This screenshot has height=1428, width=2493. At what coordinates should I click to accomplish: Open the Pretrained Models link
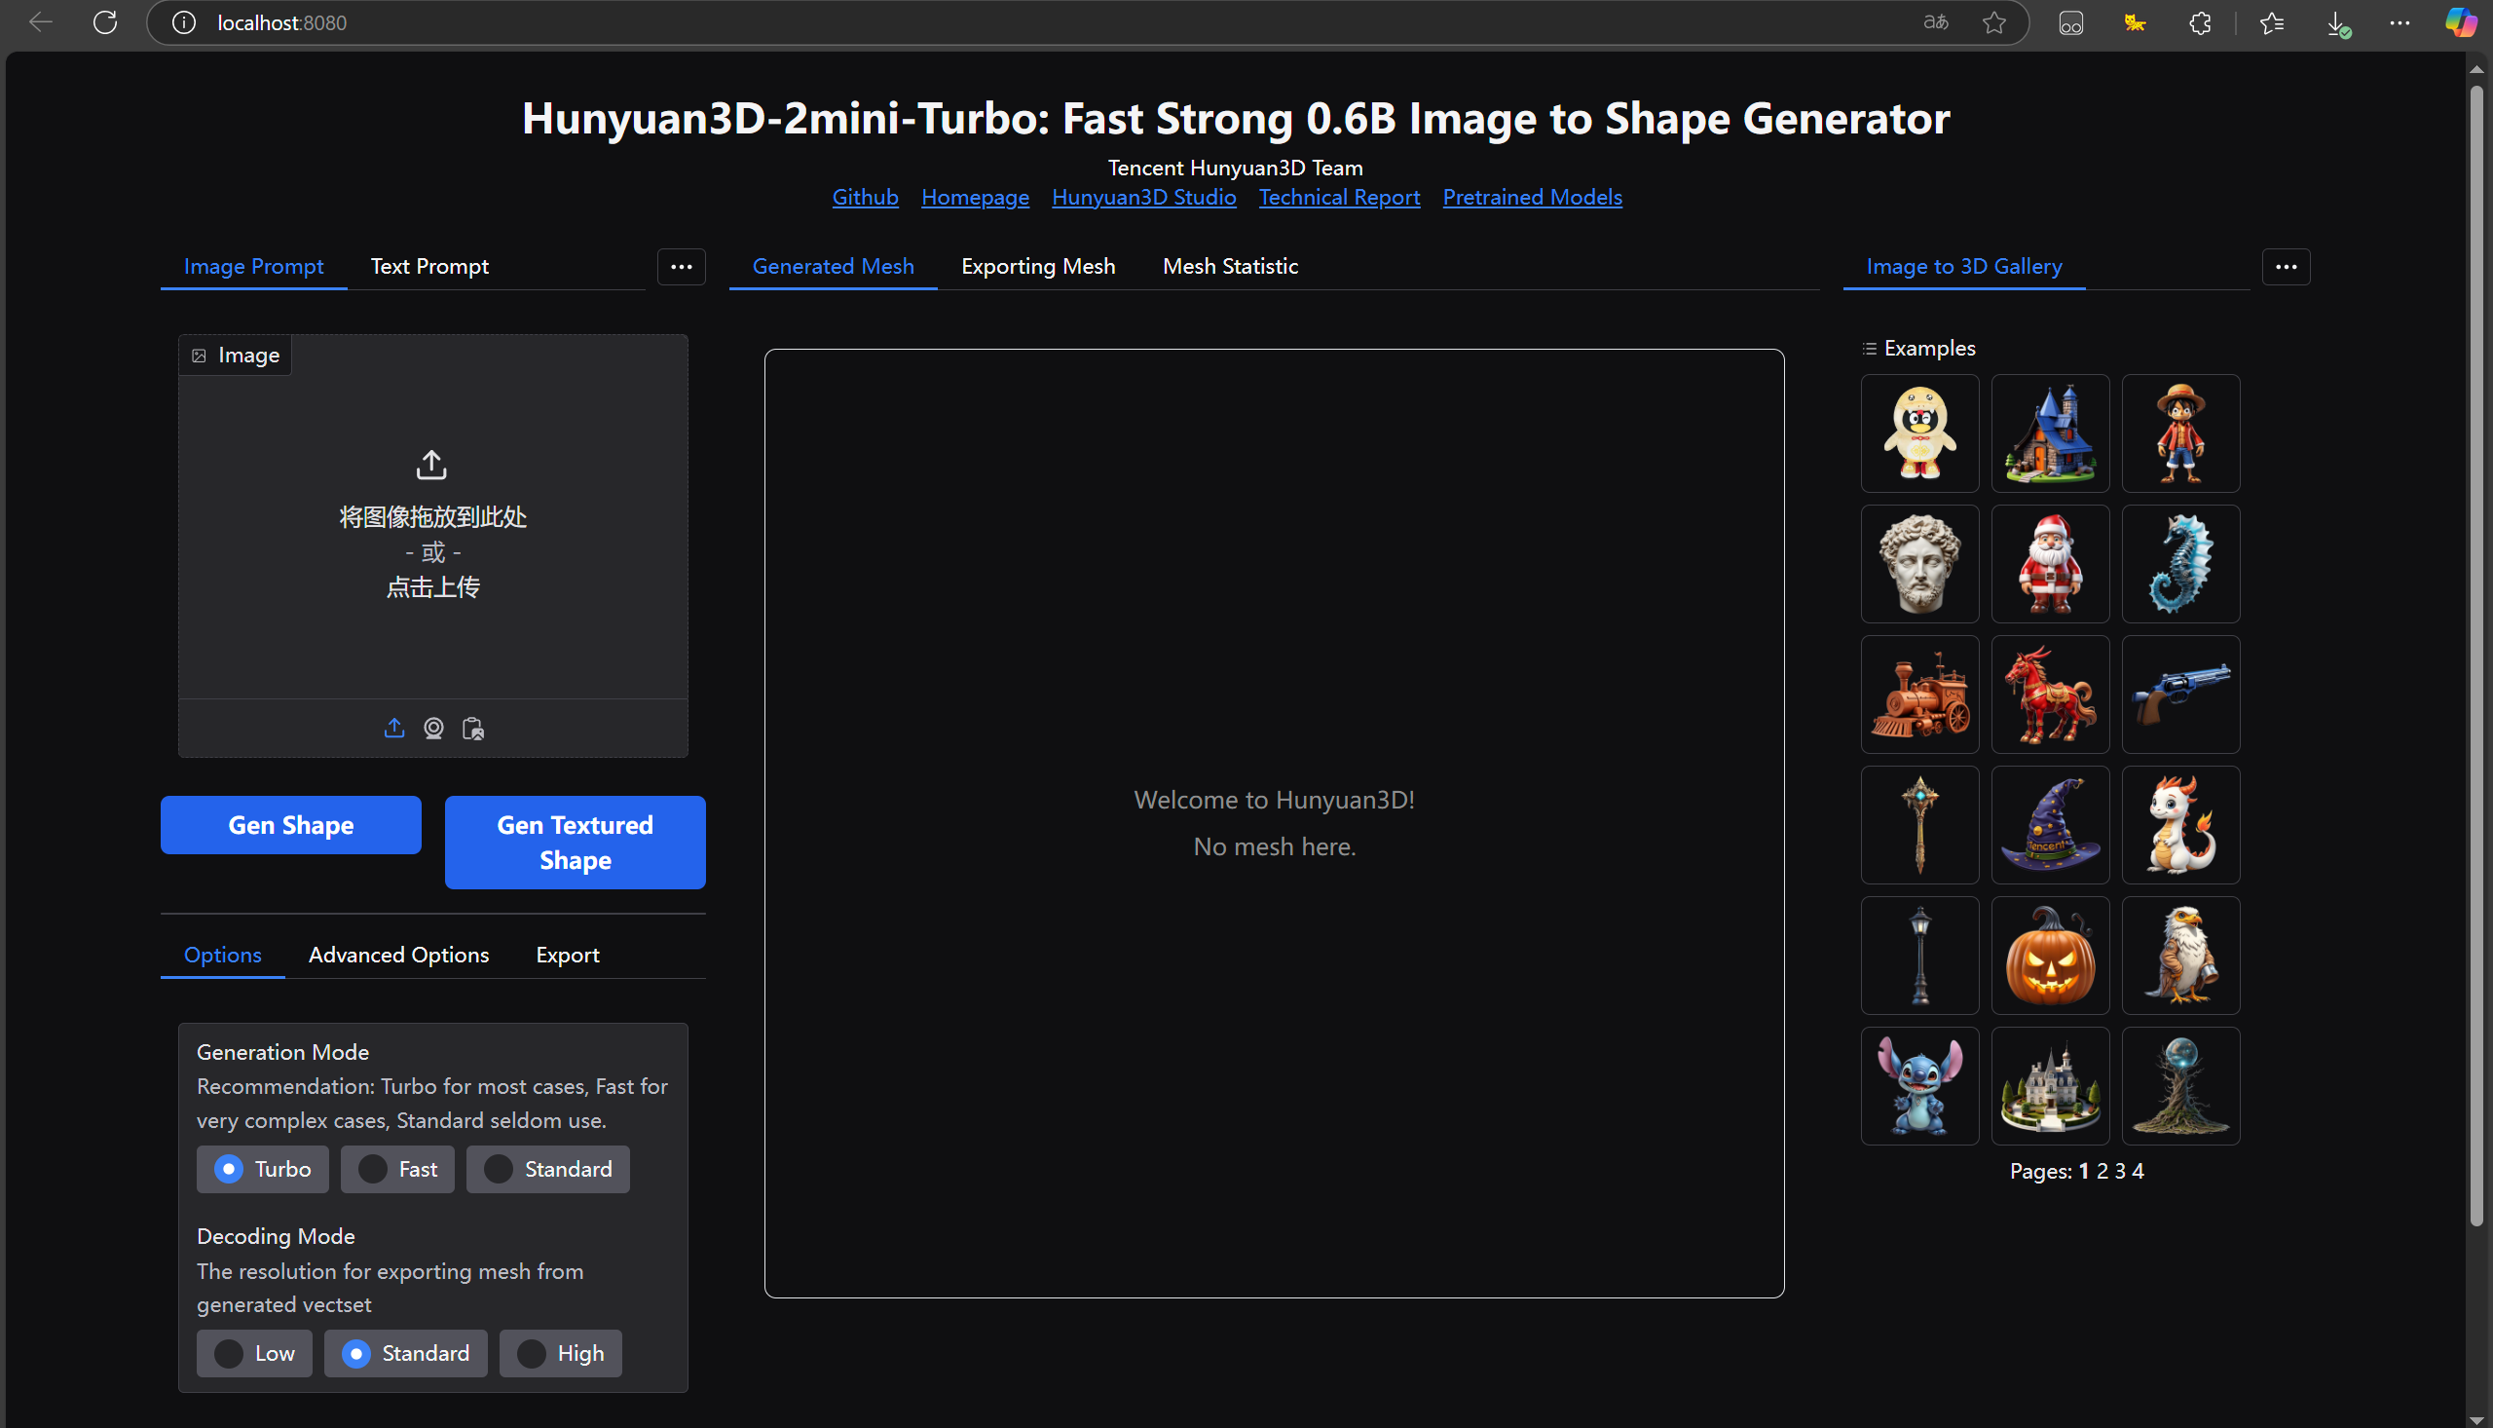pyautogui.click(x=1532, y=197)
